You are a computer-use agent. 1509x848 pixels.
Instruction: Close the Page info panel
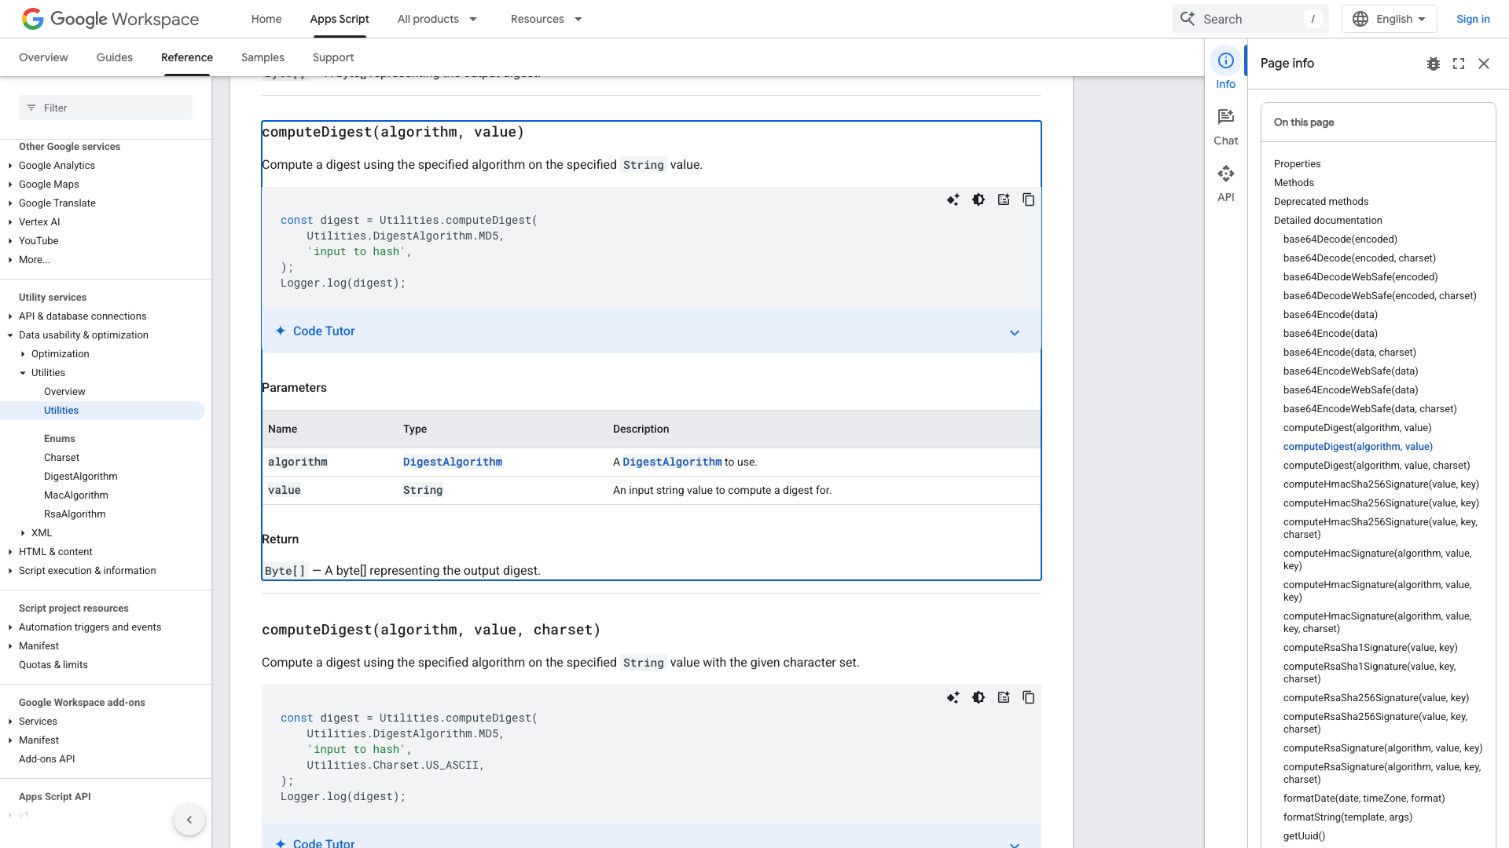pos(1484,64)
